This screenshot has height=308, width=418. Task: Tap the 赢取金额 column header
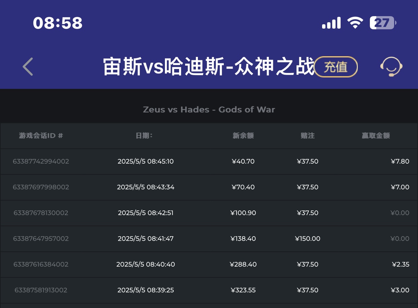(376, 136)
